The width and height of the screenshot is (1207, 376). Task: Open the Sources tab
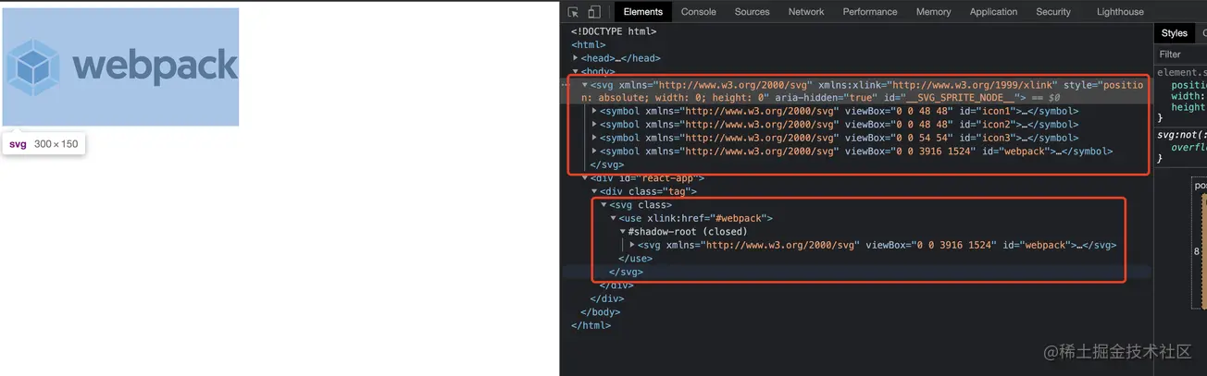click(752, 12)
